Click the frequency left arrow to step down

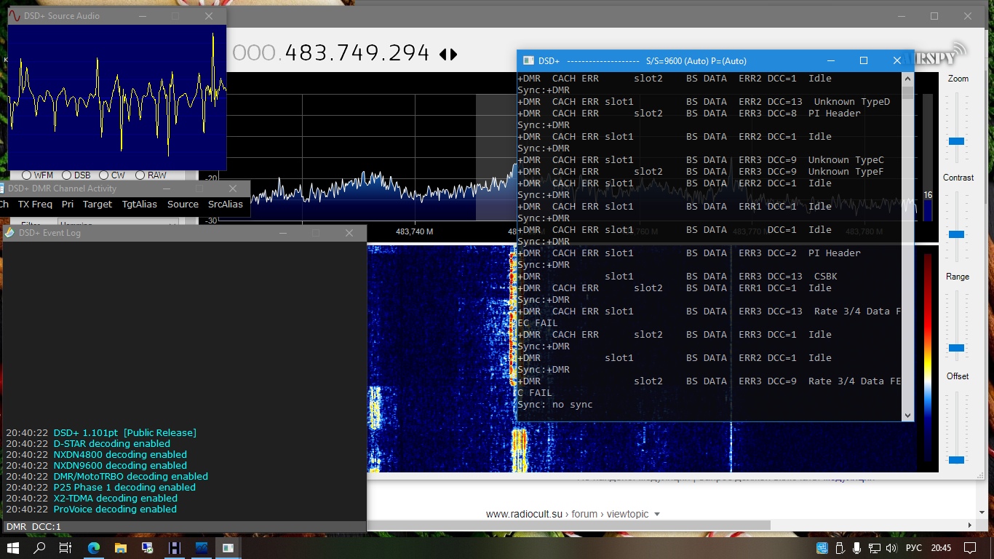[x=443, y=55]
